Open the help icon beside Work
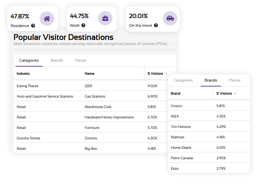 [x=83, y=25]
